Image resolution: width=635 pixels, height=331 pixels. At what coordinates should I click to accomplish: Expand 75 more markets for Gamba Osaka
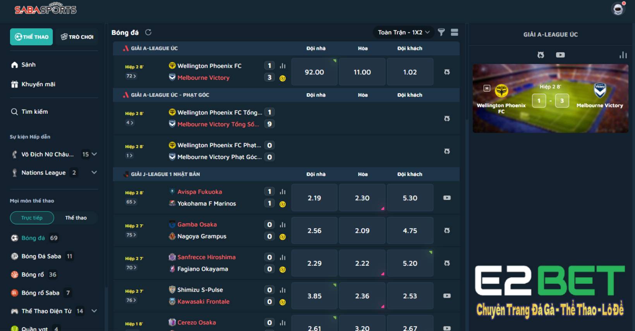pyautogui.click(x=131, y=235)
